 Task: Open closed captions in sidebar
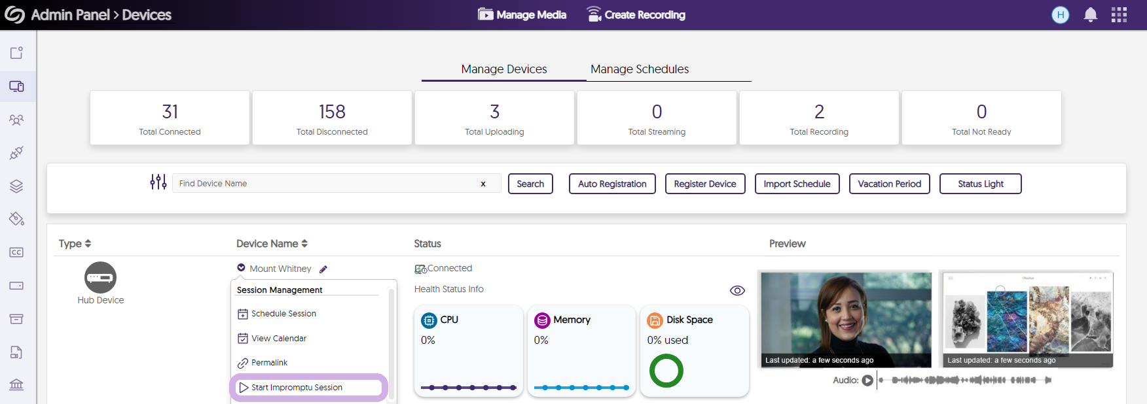[x=16, y=252]
